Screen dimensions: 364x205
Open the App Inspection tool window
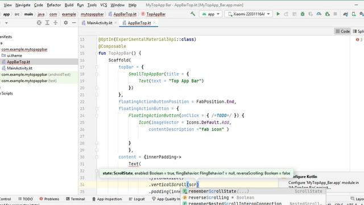(107, 199)
